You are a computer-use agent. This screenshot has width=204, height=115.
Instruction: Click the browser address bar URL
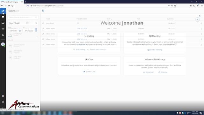(50, 6)
